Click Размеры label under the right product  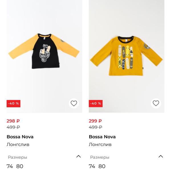(100, 157)
